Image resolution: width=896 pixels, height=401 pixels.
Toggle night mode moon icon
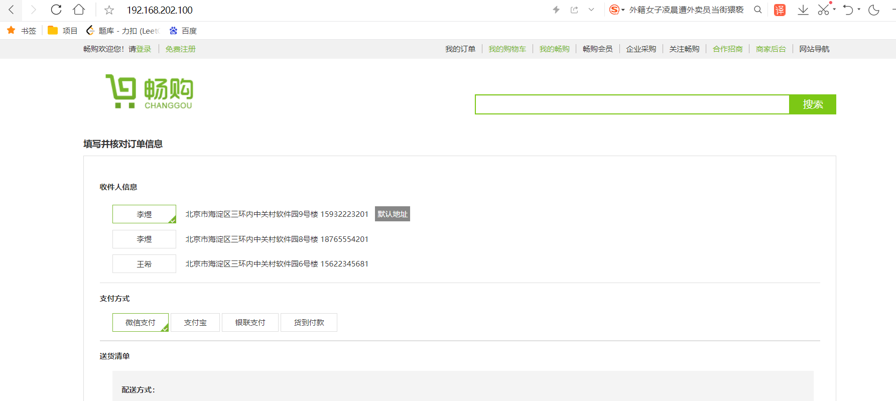click(x=874, y=10)
